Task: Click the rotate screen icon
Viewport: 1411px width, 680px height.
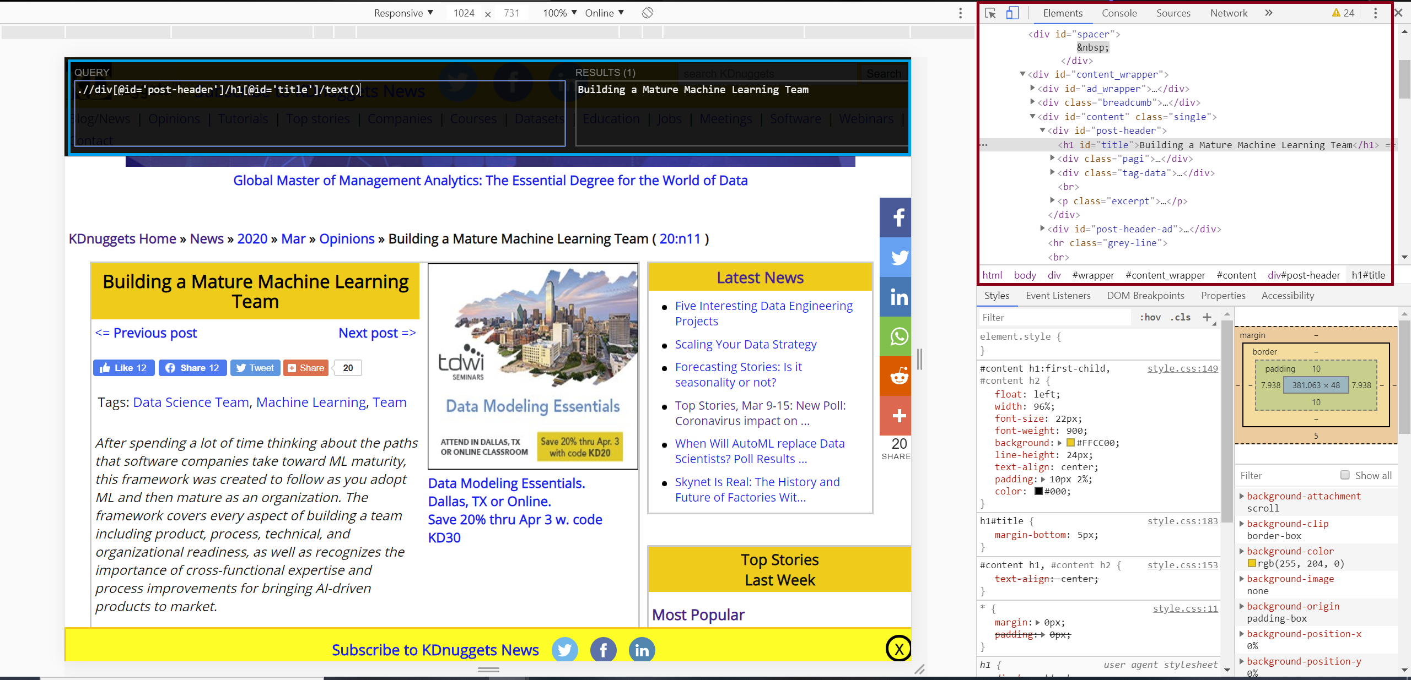Action: click(x=648, y=13)
